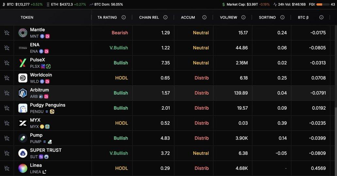The width and height of the screenshot is (337, 176).
Task: Open info tooltip for BTC β column
Action: point(321,17)
